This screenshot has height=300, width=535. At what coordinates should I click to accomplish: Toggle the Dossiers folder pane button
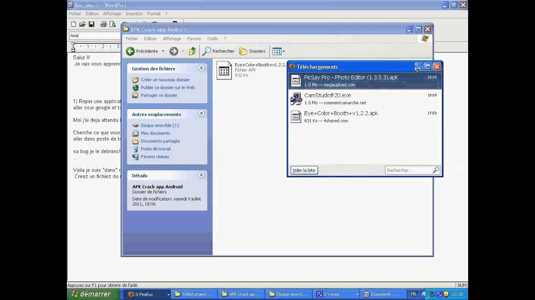(x=252, y=51)
